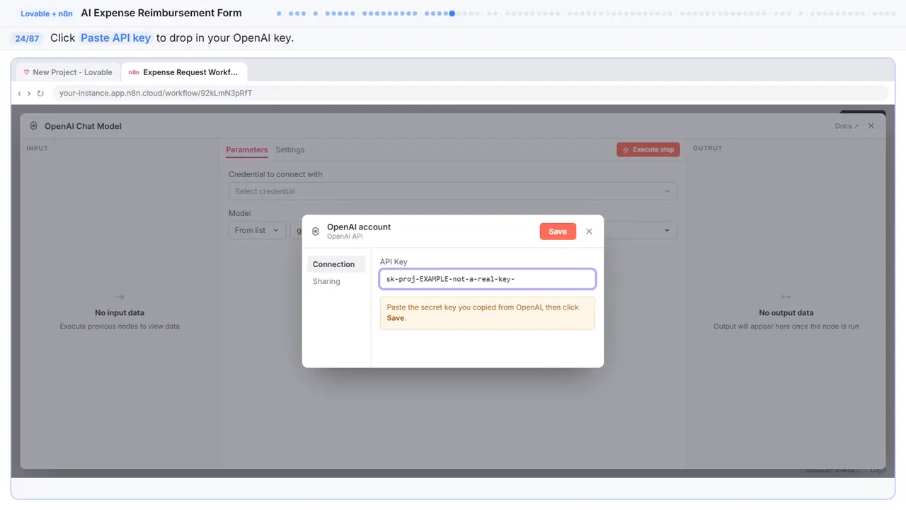Click the Lovable + n8n badge
Screen dimensions: 906x510
[45, 13]
